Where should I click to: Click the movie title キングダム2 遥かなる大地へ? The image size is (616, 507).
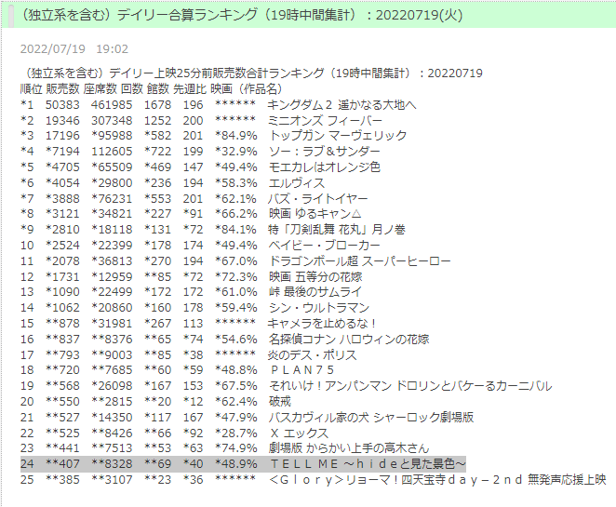click(341, 105)
